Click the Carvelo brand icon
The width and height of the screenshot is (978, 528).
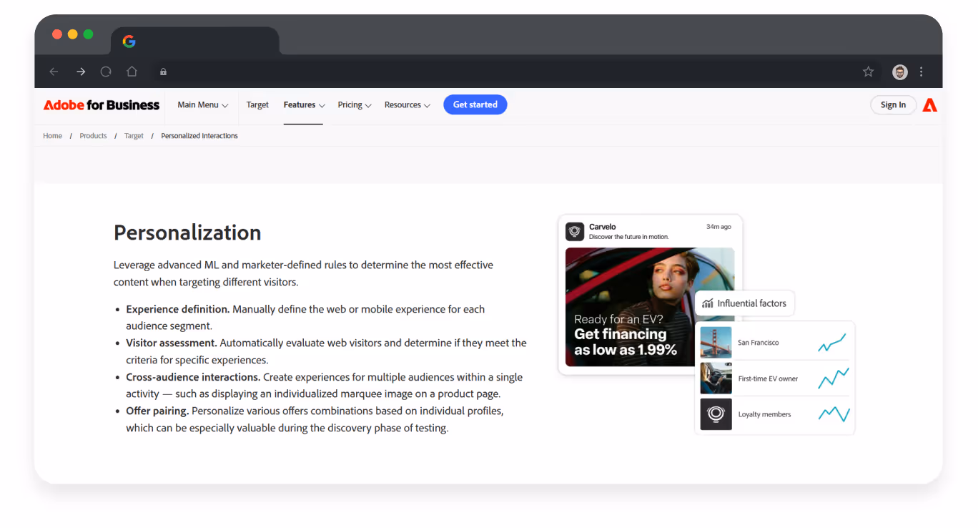pos(575,231)
